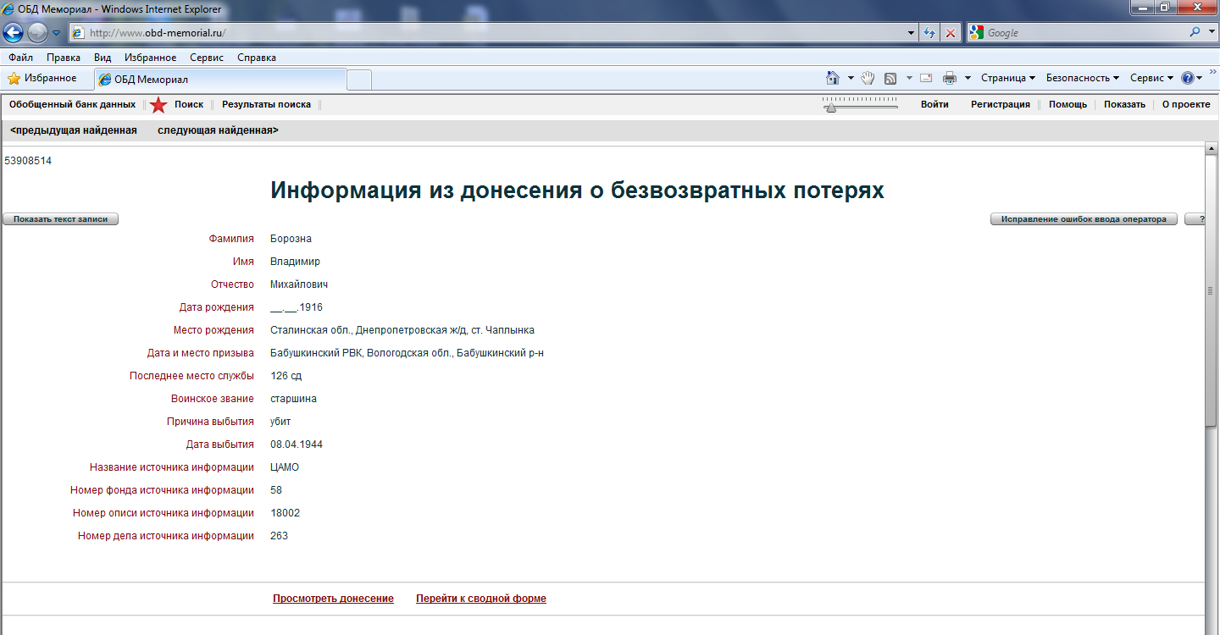Image resolution: width=1220 pixels, height=635 pixels.
Task: Expand the Безопасность dropdown menu
Action: 1083,78
